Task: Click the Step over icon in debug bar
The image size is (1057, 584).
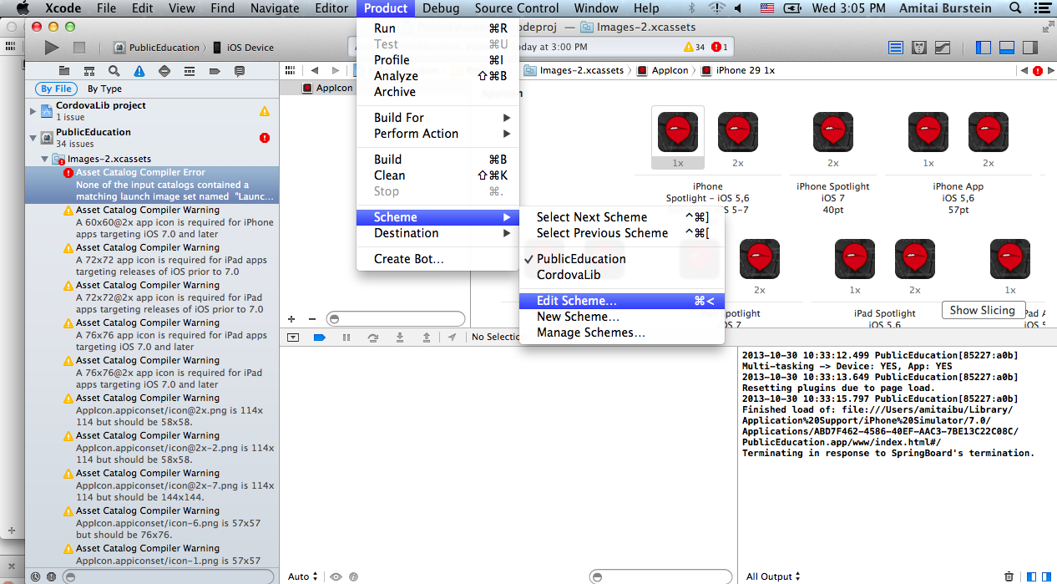Action: click(x=373, y=338)
